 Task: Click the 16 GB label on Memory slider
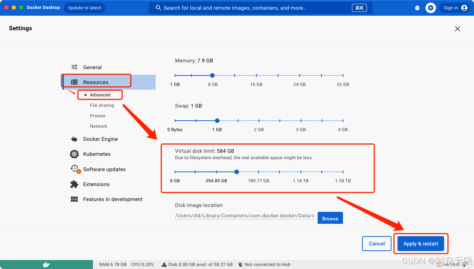tap(256, 84)
